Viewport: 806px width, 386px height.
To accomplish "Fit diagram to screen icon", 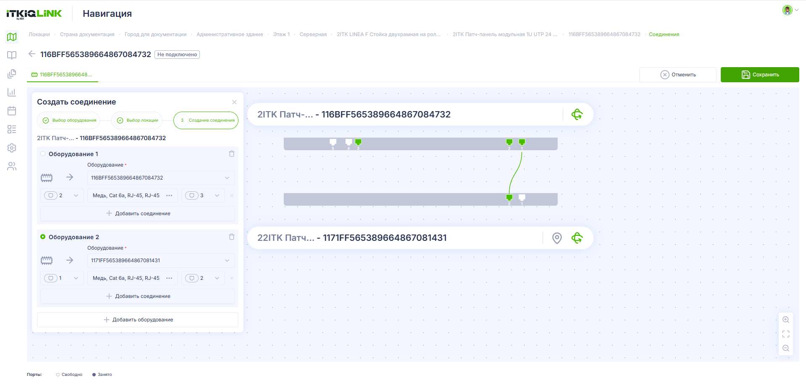I will tap(786, 334).
